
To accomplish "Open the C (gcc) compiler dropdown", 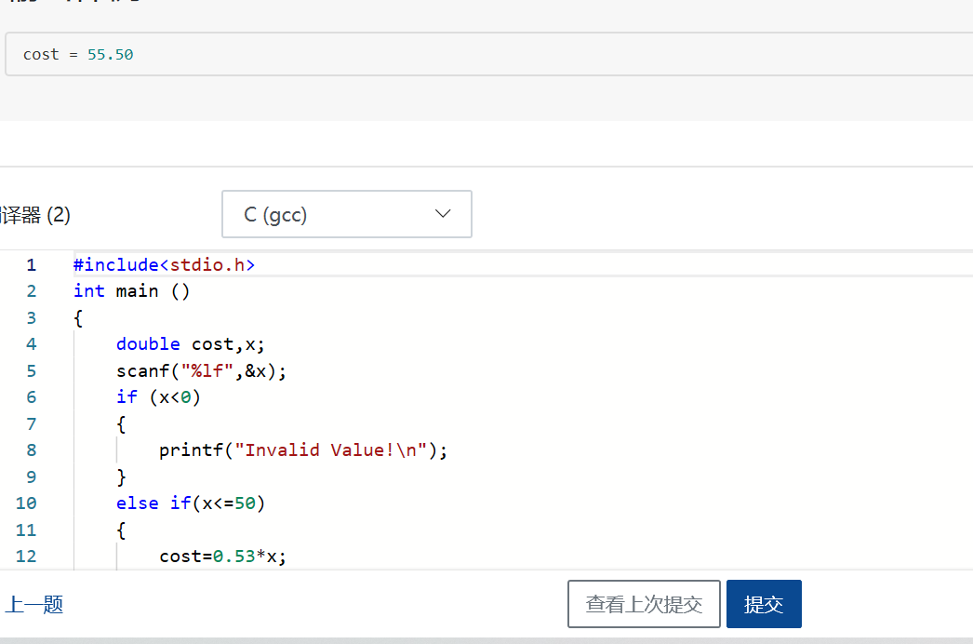I will point(346,215).
